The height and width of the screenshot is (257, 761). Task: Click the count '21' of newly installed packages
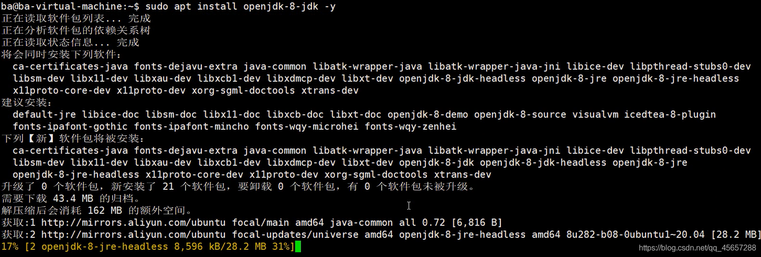click(x=168, y=186)
